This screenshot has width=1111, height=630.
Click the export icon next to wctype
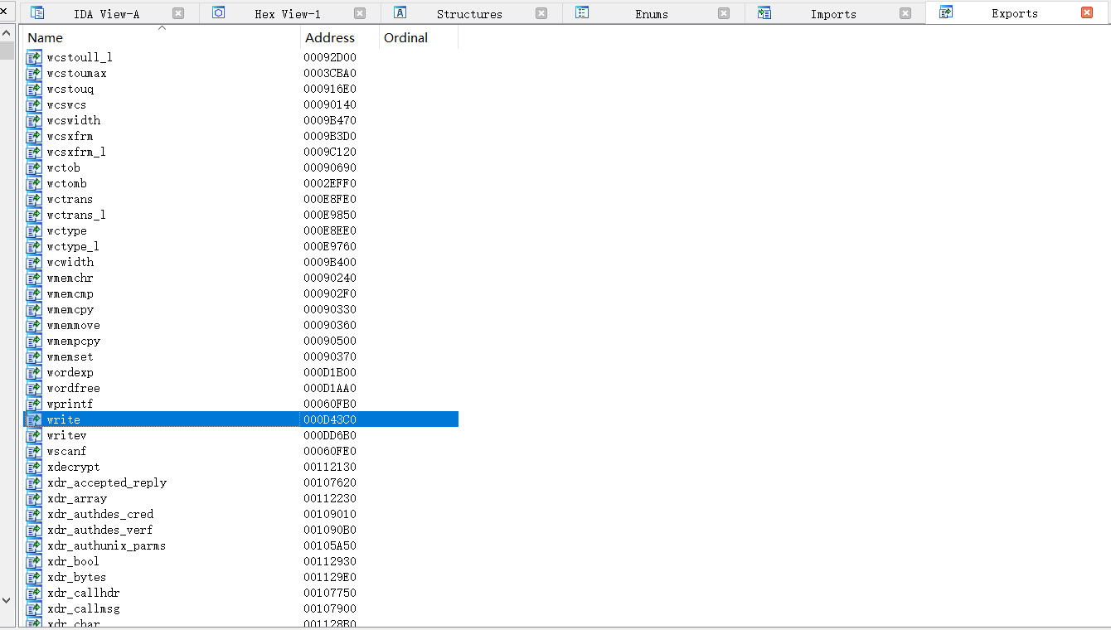(34, 230)
